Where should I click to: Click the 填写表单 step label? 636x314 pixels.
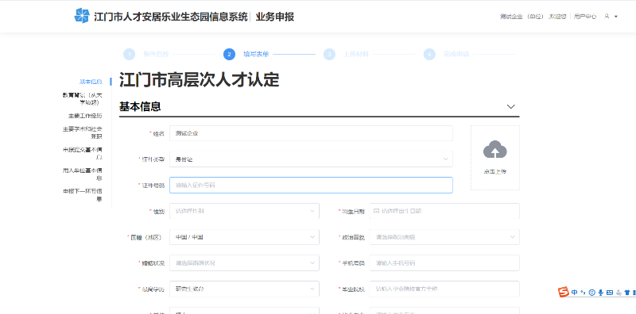tap(256, 54)
